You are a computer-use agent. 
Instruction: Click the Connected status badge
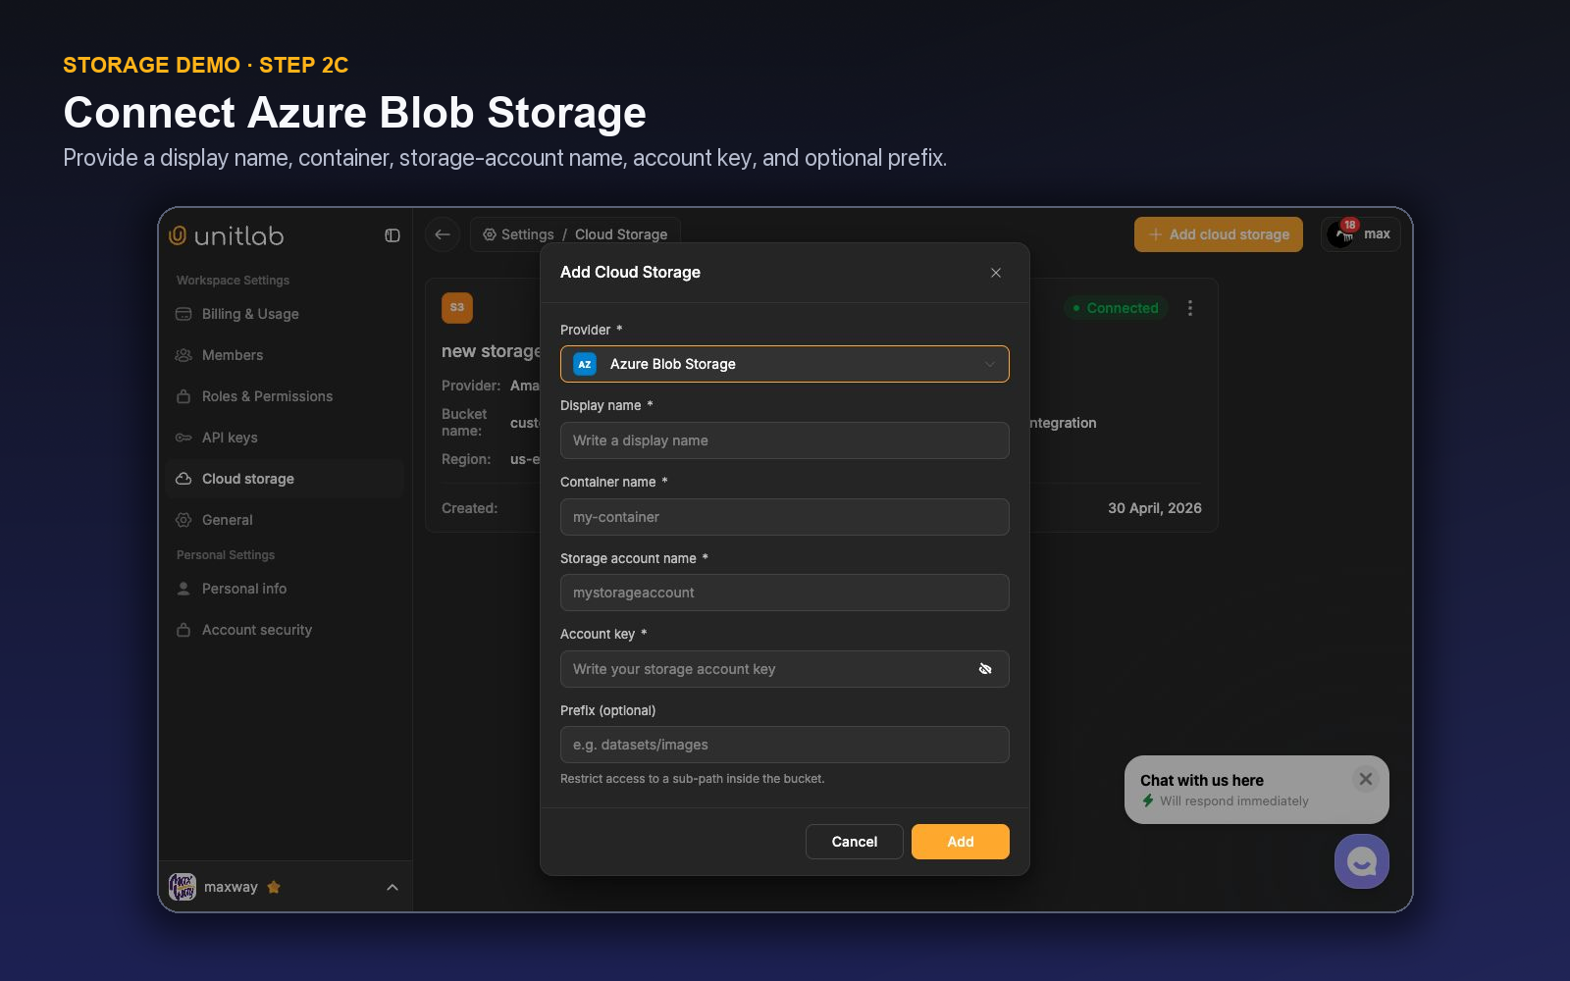point(1116,308)
